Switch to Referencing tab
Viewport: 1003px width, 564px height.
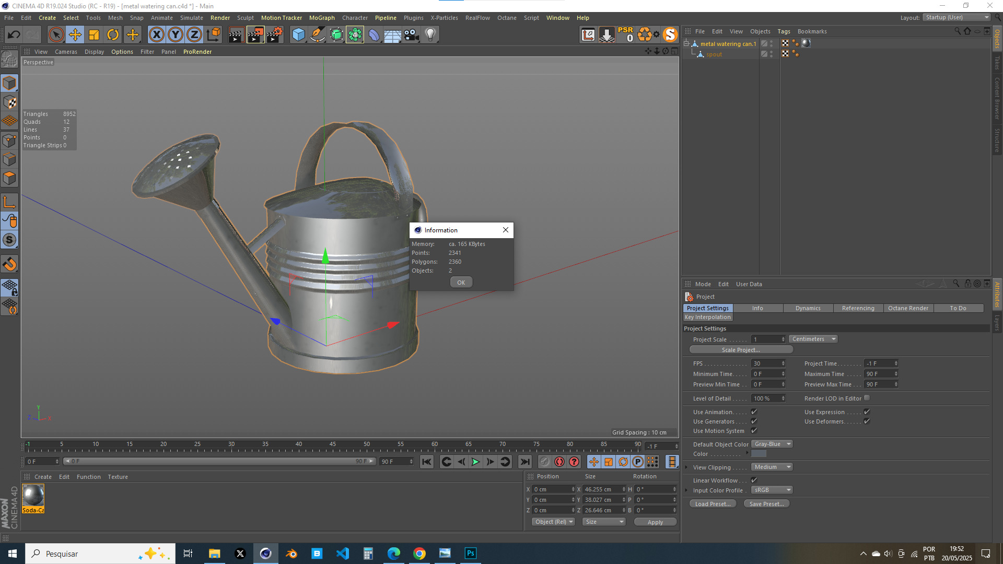tap(858, 308)
